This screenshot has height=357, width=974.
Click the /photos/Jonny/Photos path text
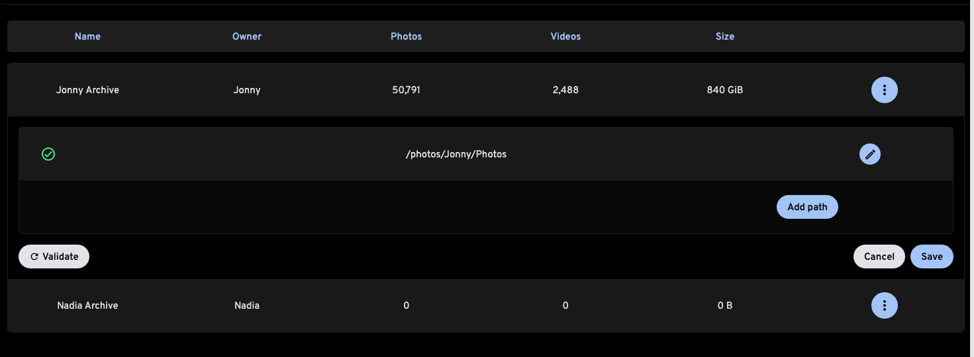point(456,154)
